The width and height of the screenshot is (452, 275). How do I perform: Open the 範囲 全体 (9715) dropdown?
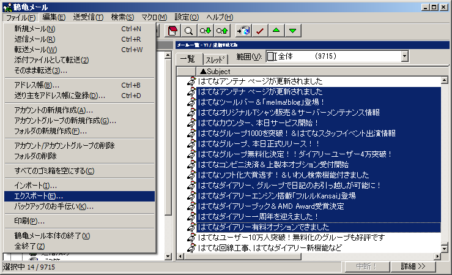405,56
